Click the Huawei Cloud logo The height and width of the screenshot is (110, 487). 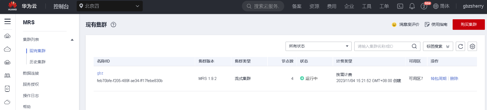click(x=12, y=6)
